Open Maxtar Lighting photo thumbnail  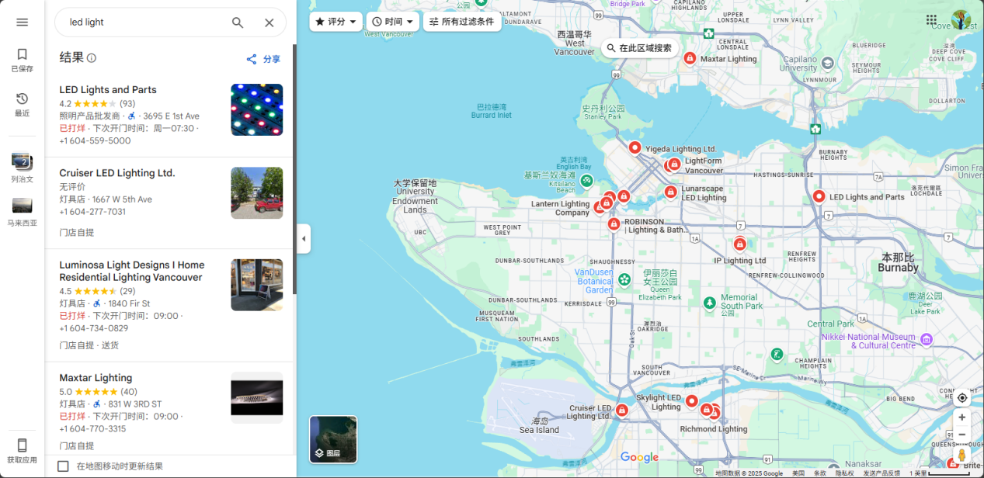(x=257, y=398)
